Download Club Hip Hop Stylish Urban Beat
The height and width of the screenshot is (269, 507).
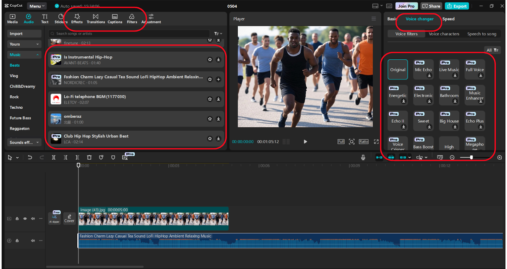[218, 138]
